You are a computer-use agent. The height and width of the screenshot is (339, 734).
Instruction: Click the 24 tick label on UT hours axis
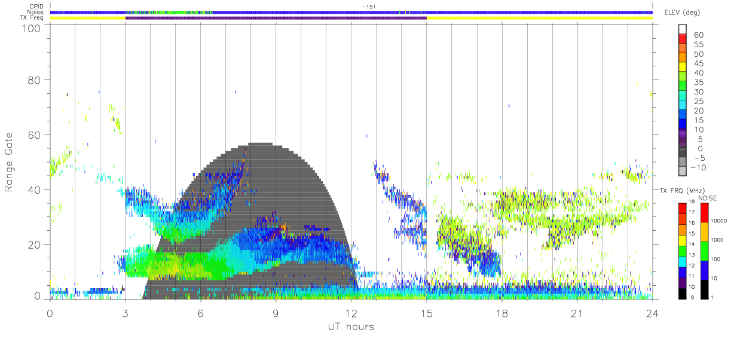tap(652, 313)
